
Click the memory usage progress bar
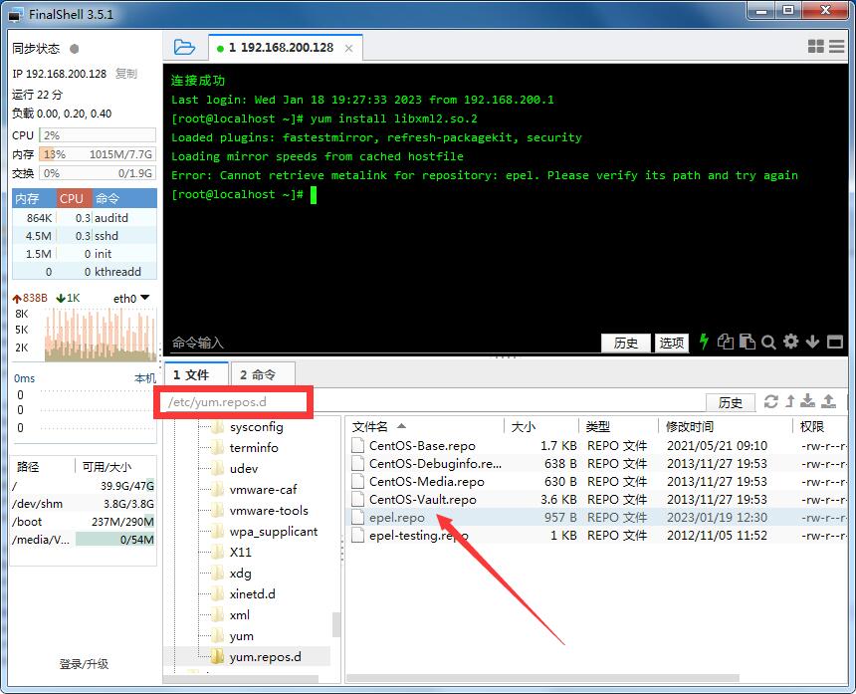98,154
